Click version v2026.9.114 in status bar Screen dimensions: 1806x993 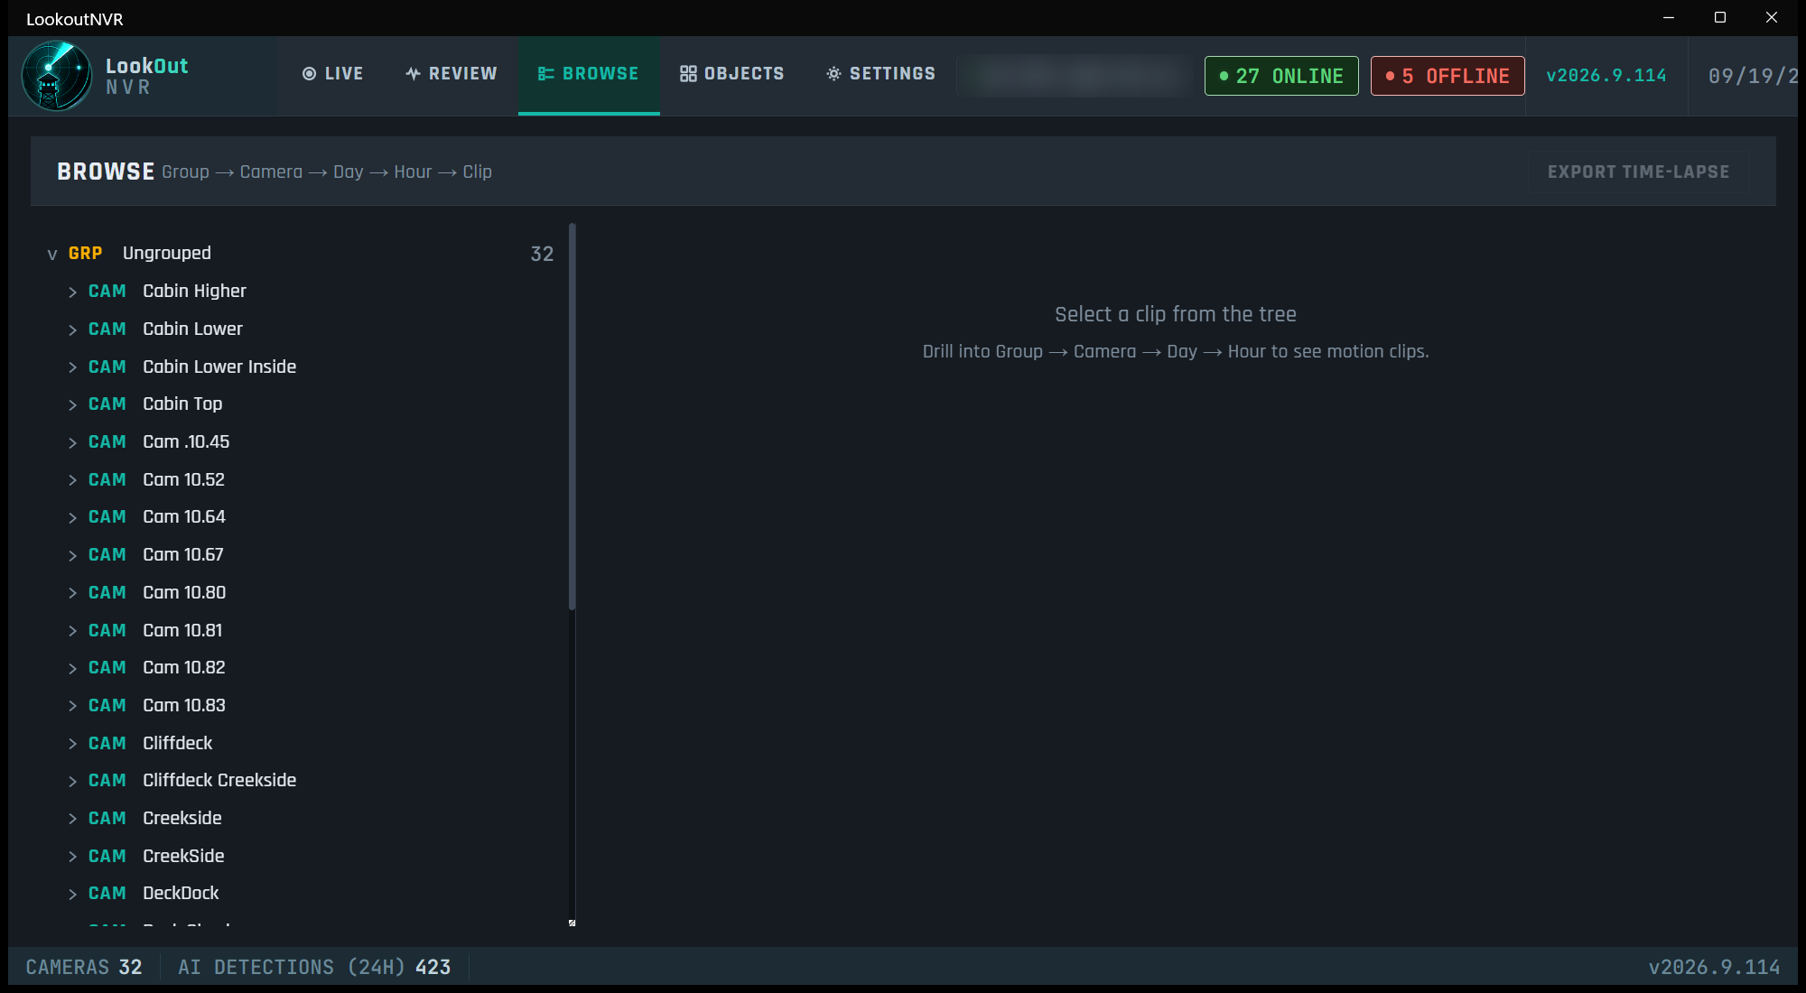click(x=1714, y=967)
